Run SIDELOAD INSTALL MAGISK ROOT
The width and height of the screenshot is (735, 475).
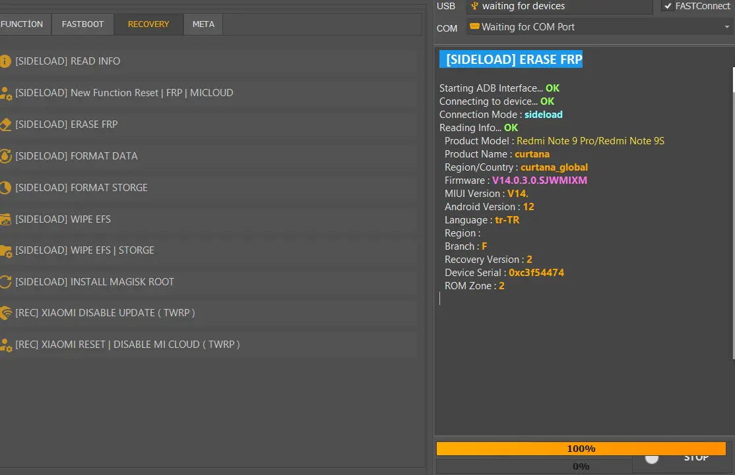(208, 282)
